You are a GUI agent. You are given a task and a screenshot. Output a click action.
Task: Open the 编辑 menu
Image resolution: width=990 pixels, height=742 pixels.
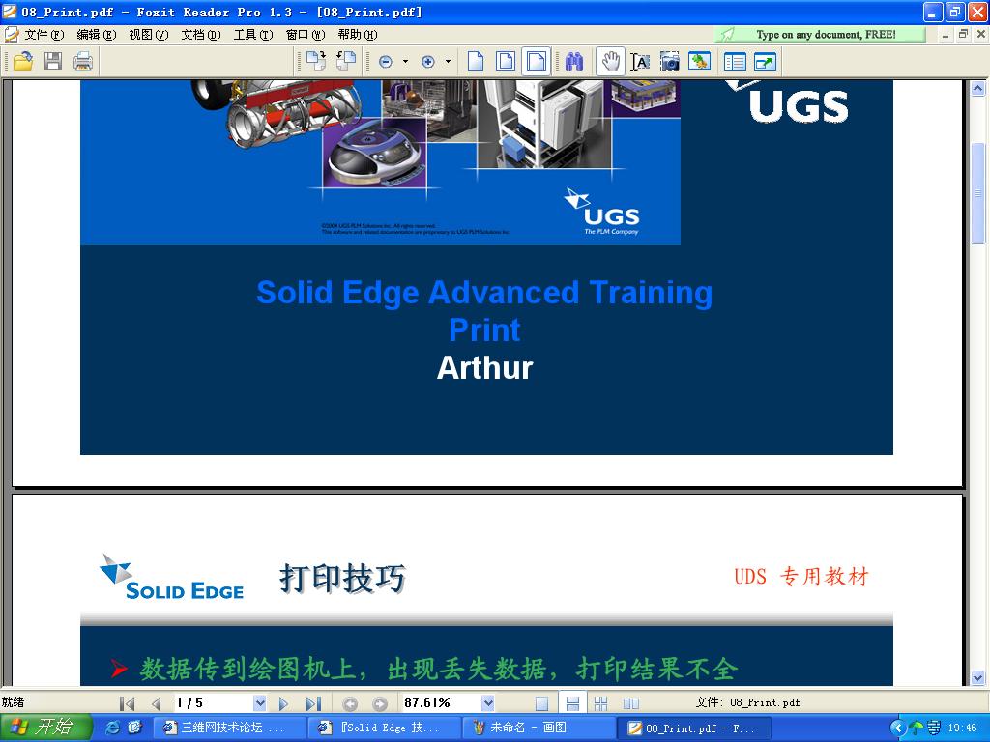pos(97,35)
